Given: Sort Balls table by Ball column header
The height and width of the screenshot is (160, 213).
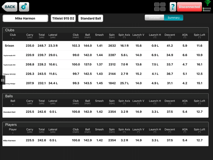Looking at the screenshot, I should tap(13, 102).
